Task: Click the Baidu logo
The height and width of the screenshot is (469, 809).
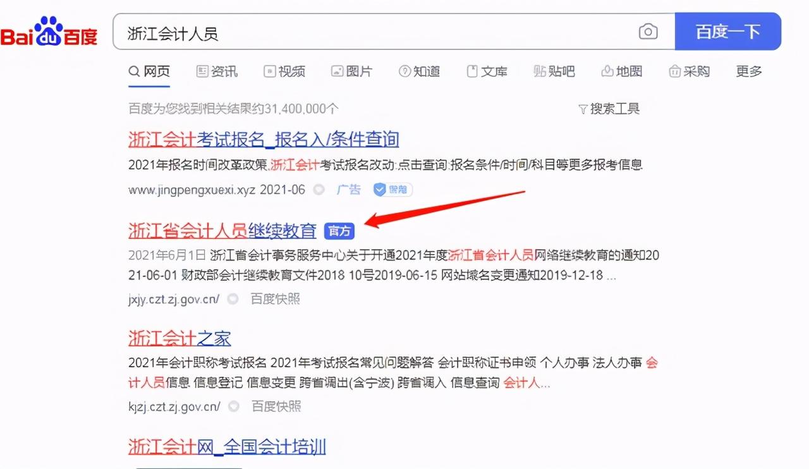Action: 49,32
